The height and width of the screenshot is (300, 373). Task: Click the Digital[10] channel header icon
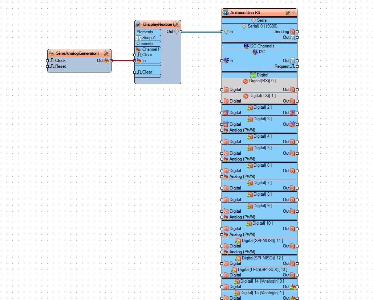[248, 224]
